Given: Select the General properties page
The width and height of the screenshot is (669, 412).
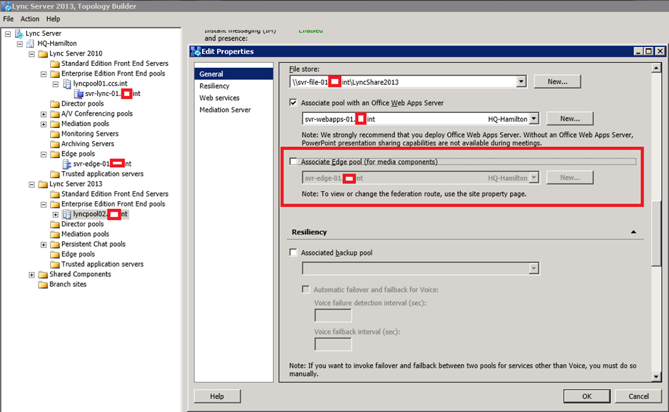Looking at the screenshot, I should point(234,74).
